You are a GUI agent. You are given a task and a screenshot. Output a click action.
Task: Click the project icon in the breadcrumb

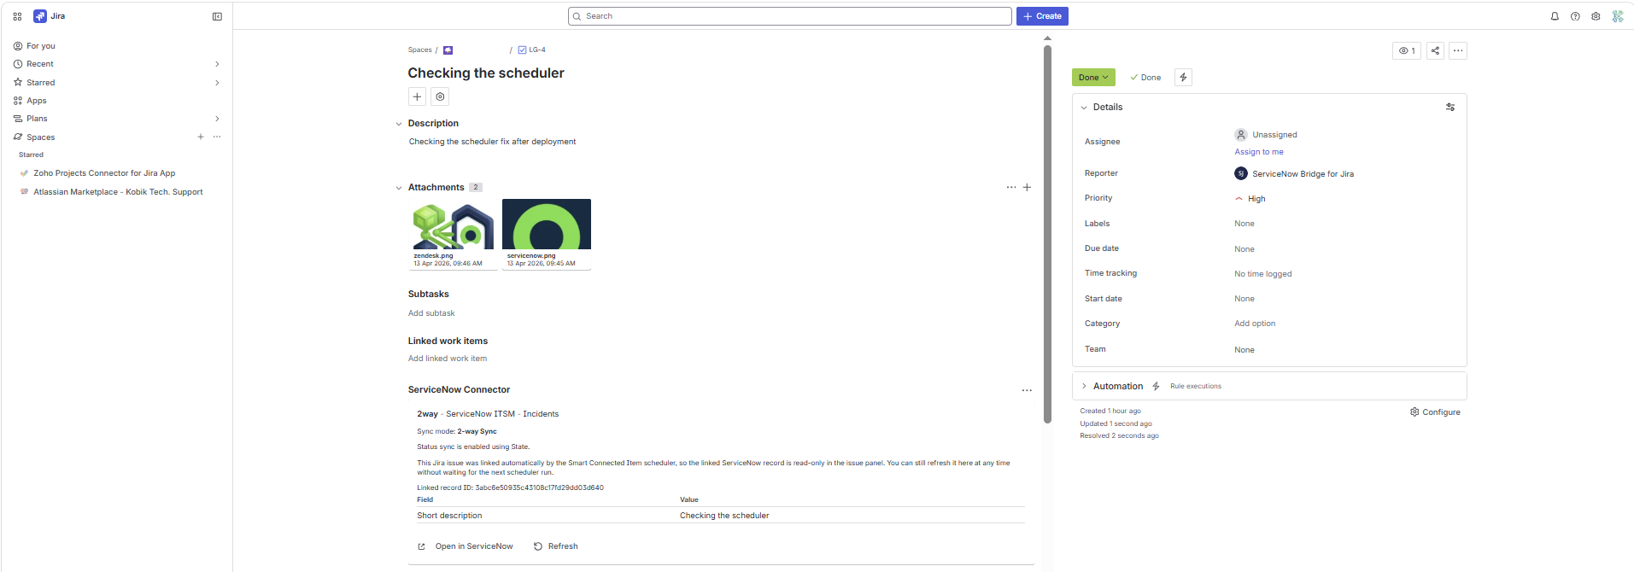(448, 50)
